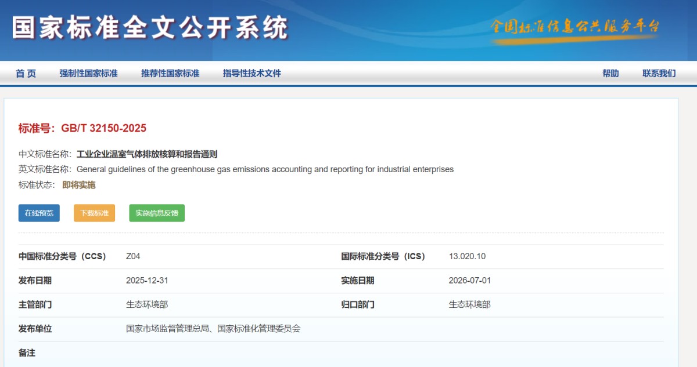
Task: Click the ICS value 13.020.10
Action: (x=467, y=256)
